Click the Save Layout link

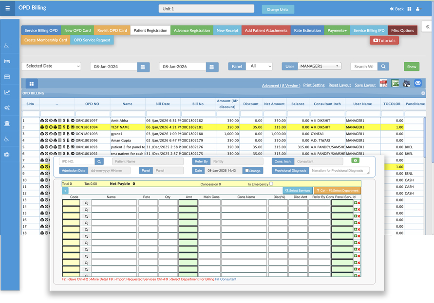[365, 85]
